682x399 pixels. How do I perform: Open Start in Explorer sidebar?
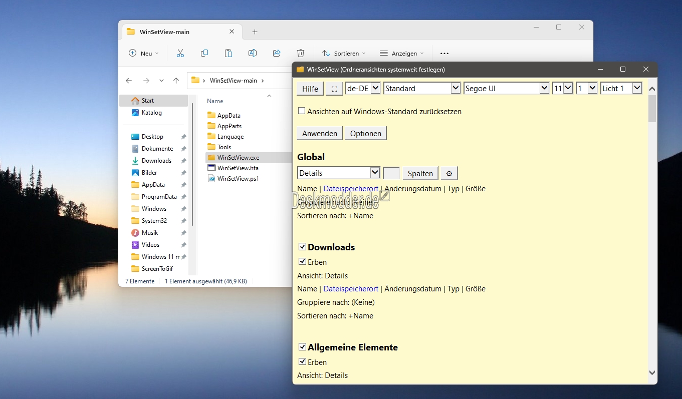(x=153, y=101)
